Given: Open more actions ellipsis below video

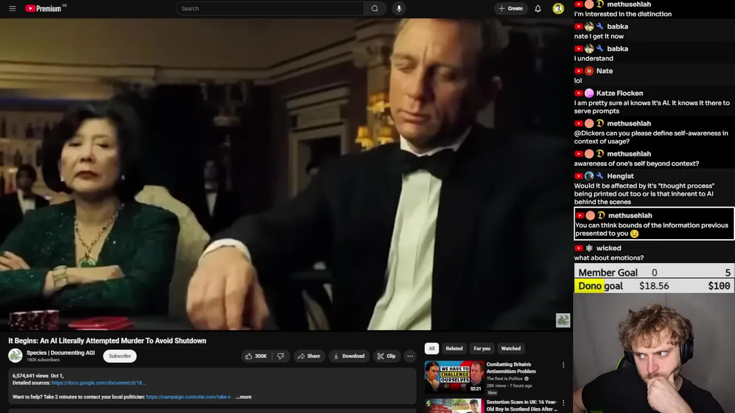Looking at the screenshot, I should (410, 356).
